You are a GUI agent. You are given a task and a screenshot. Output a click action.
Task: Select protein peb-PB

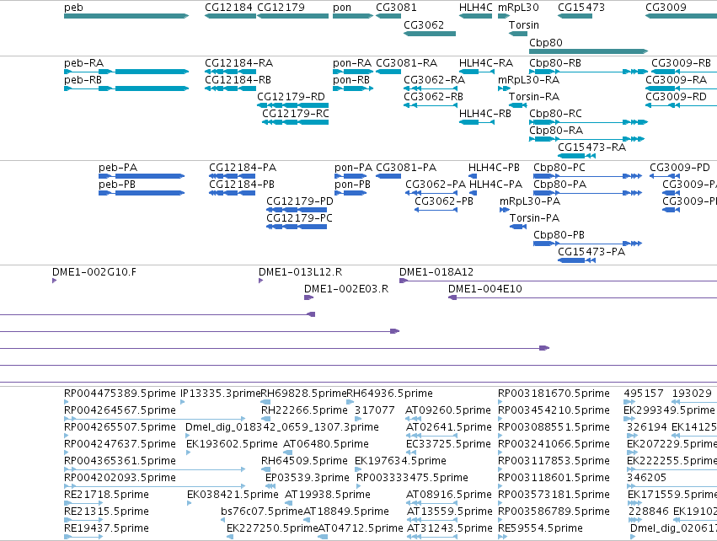(117, 185)
